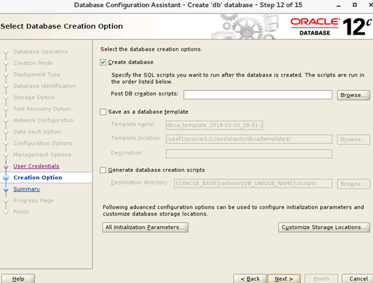Select the Creation Option step in sidebar
This screenshot has width=373, height=283.
click(37, 178)
